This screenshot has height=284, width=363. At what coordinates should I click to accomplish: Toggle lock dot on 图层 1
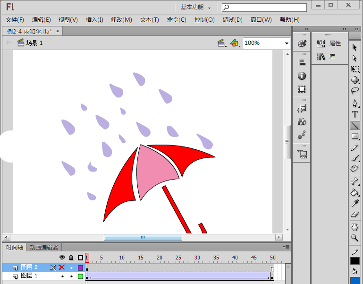[71, 276]
